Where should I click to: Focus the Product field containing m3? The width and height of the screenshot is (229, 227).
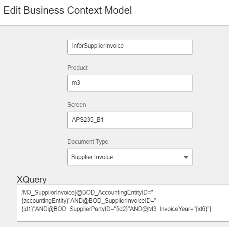click(x=130, y=83)
